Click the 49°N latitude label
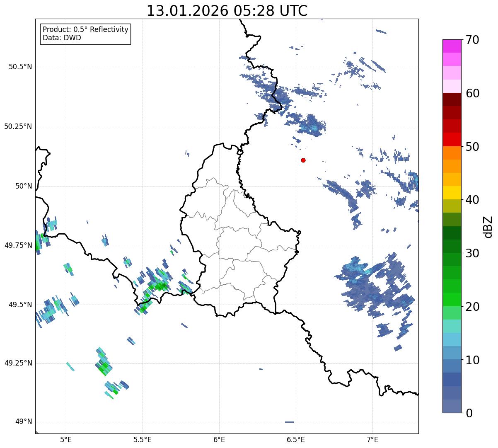The height and width of the screenshot is (448, 498). click(x=24, y=422)
